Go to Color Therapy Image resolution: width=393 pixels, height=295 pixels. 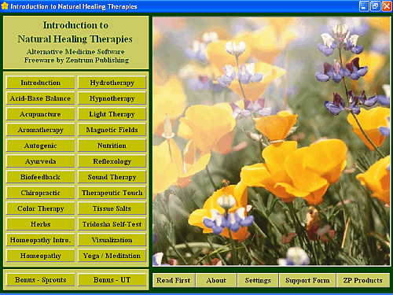pos(41,208)
